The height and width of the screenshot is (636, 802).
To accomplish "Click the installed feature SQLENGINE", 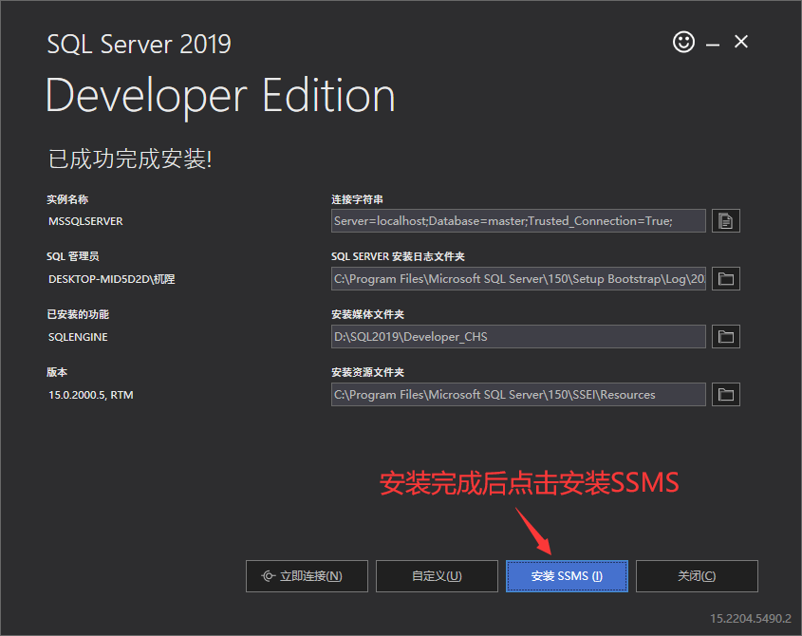I will pos(78,337).
